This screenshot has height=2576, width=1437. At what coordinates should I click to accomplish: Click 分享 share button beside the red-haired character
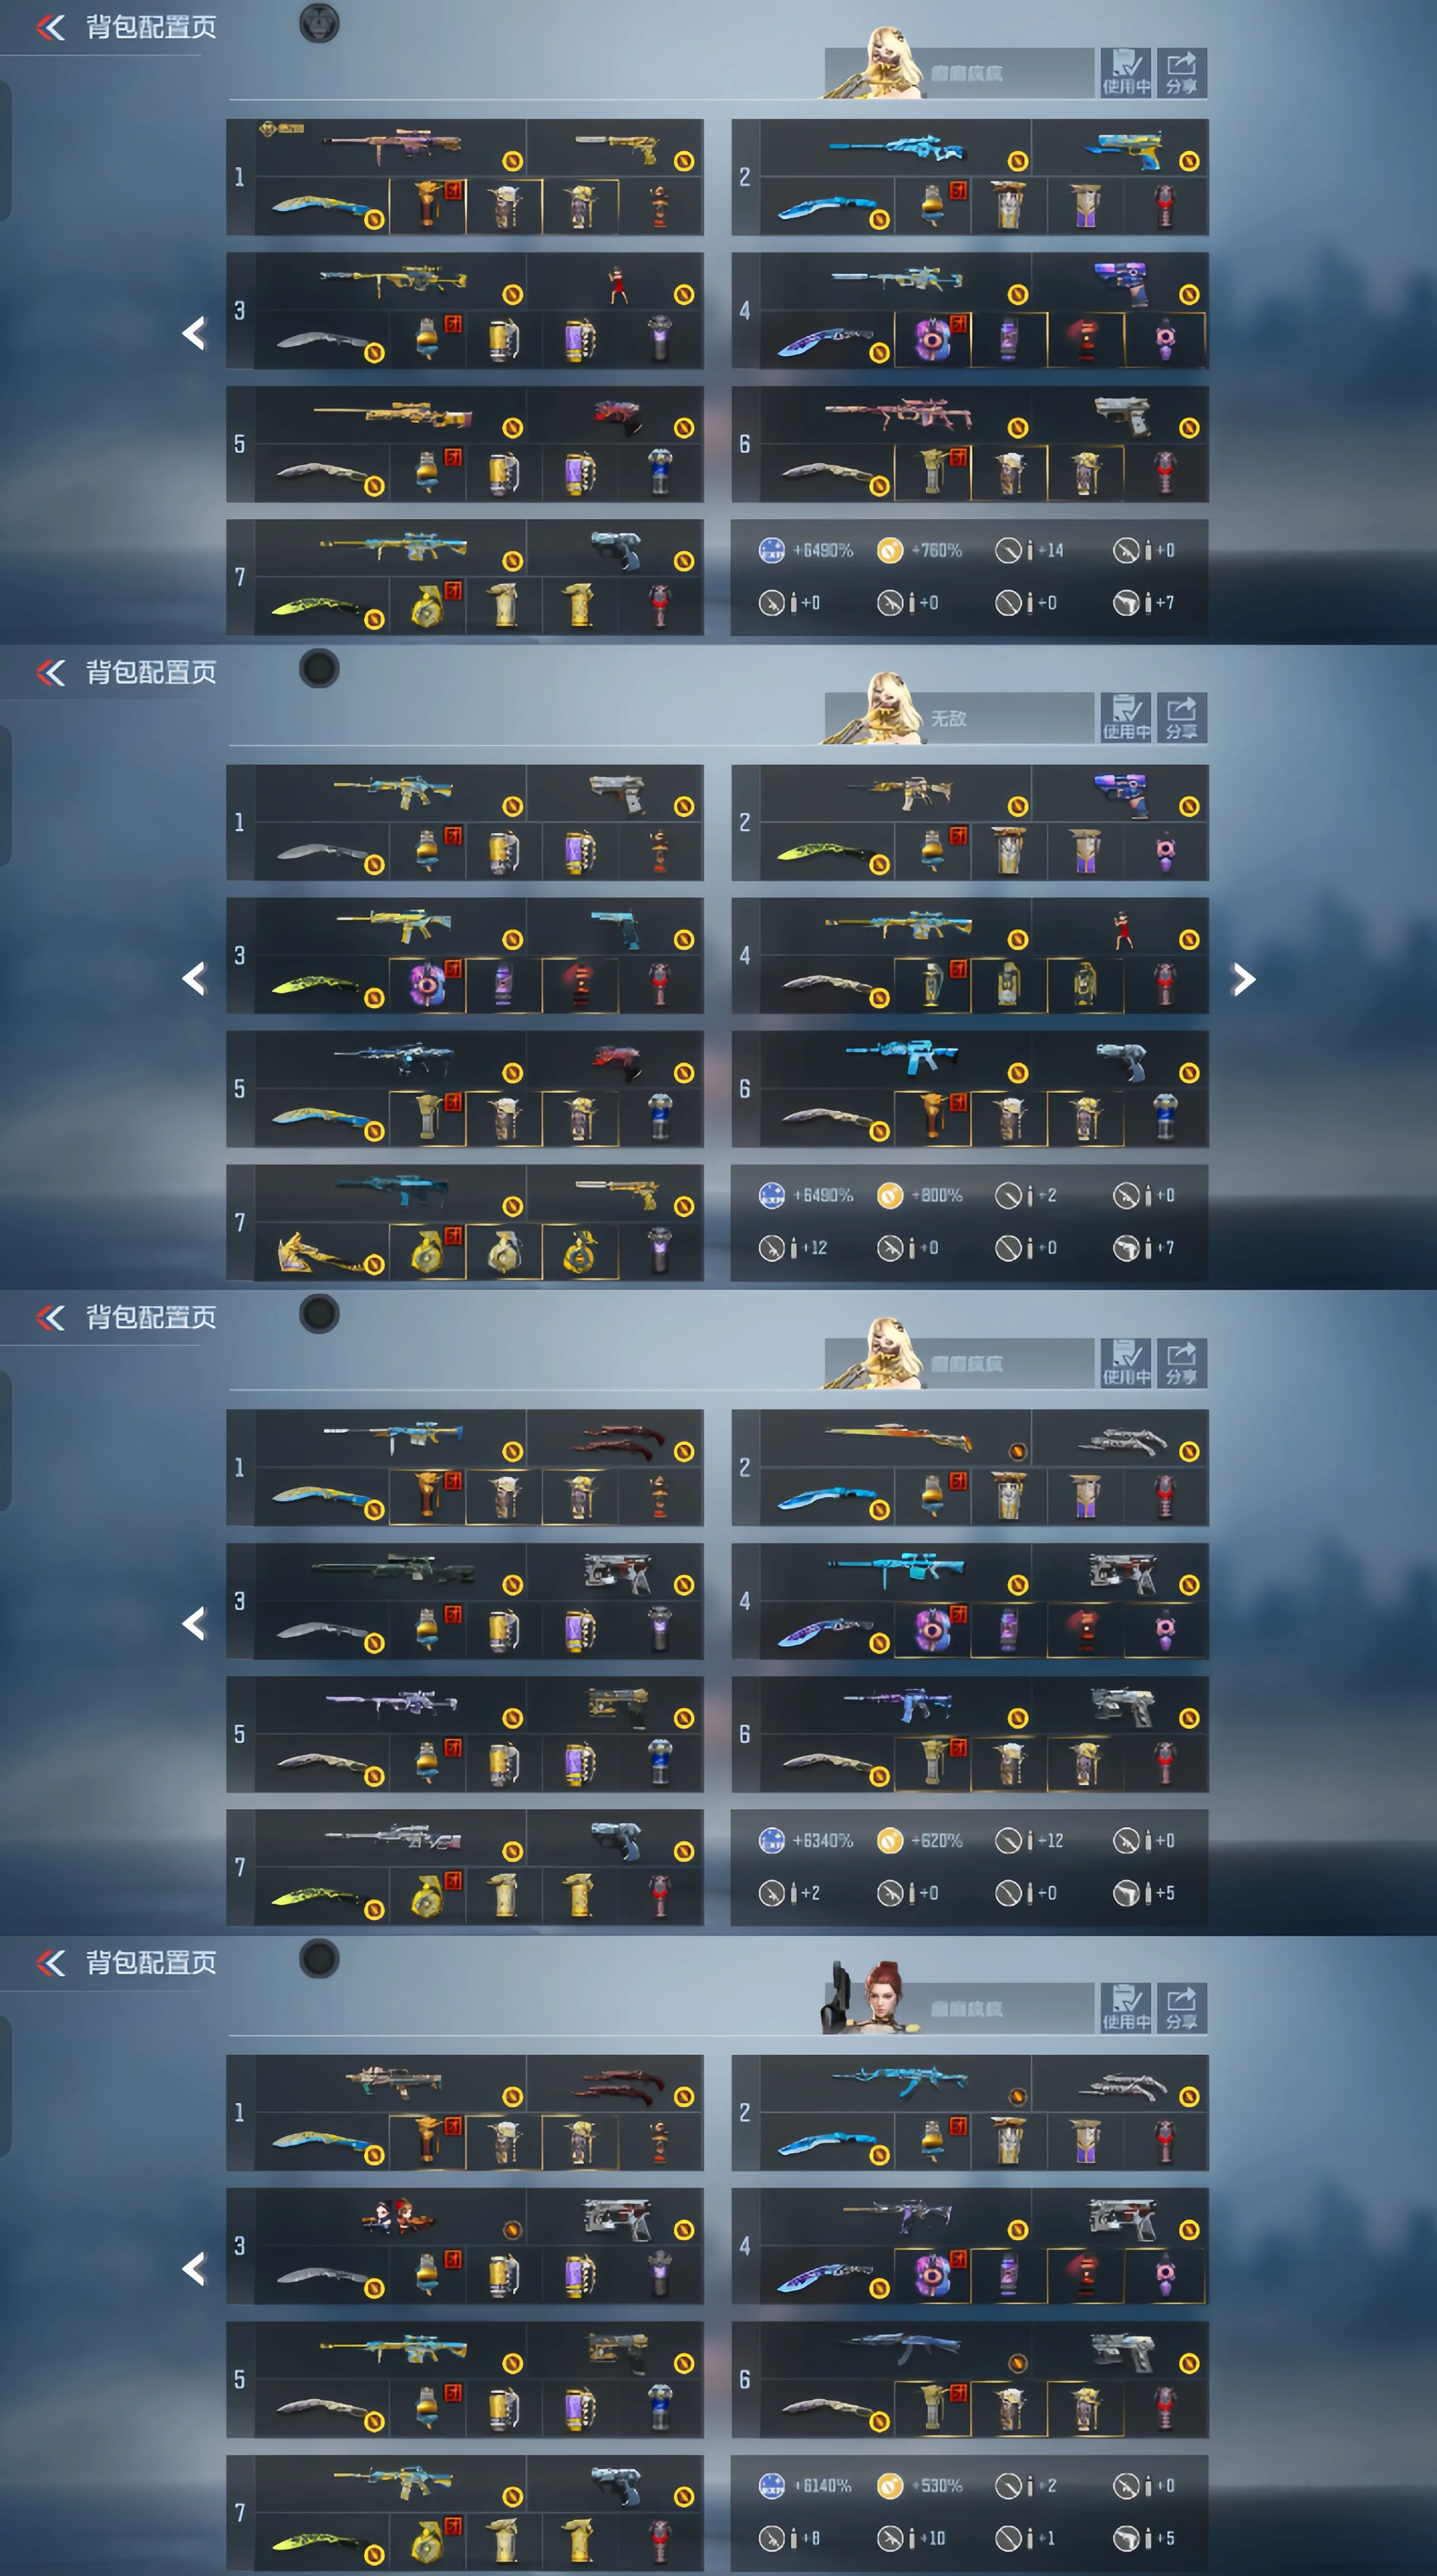click(1181, 2008)
